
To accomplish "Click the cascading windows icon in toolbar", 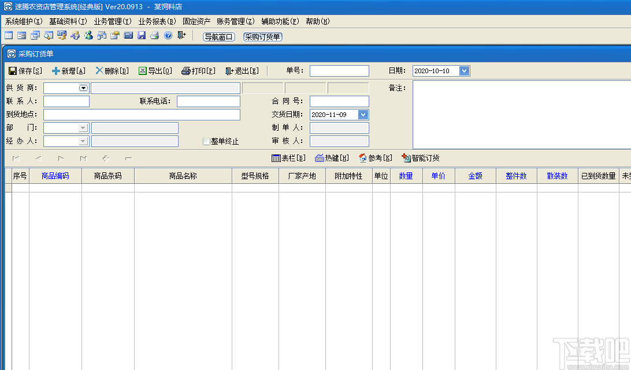I will pos(35,36).
